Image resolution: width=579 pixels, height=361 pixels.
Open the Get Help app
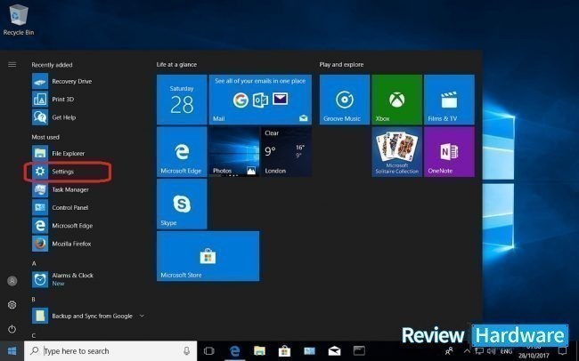[x=54, y=117]
